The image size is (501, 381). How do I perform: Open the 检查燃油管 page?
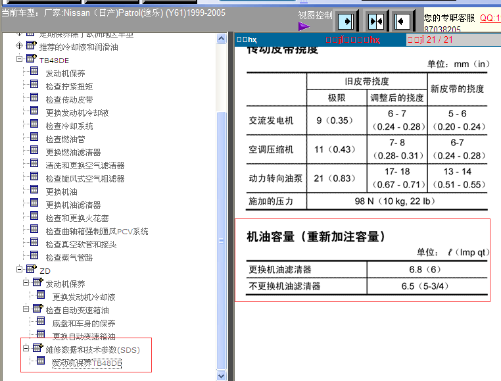[x=66, y=139]
